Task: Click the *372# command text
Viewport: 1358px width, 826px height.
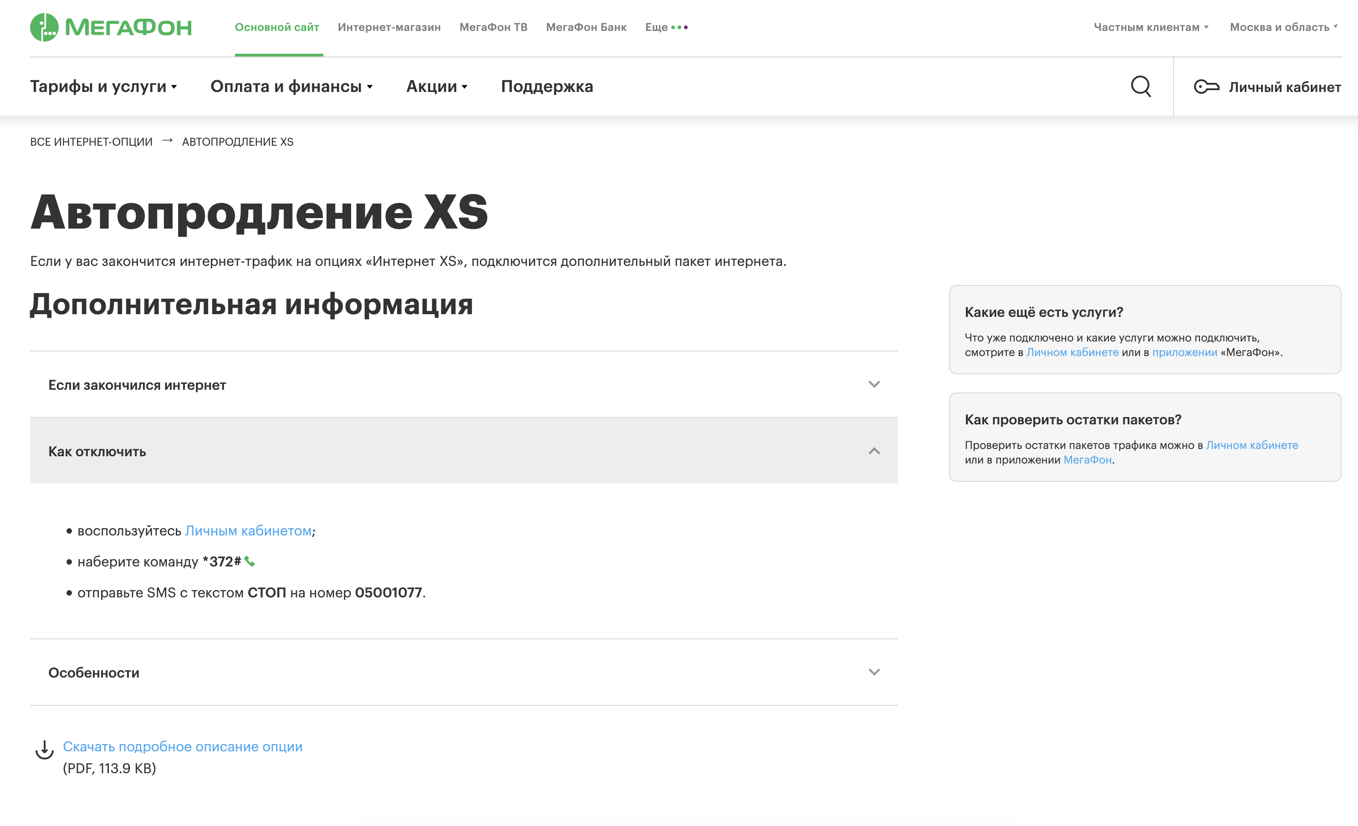Action: click(x=222, y=561)
